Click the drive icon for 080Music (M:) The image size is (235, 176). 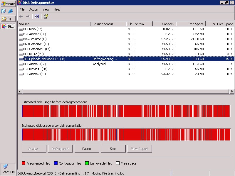click(x=21, y=54)
